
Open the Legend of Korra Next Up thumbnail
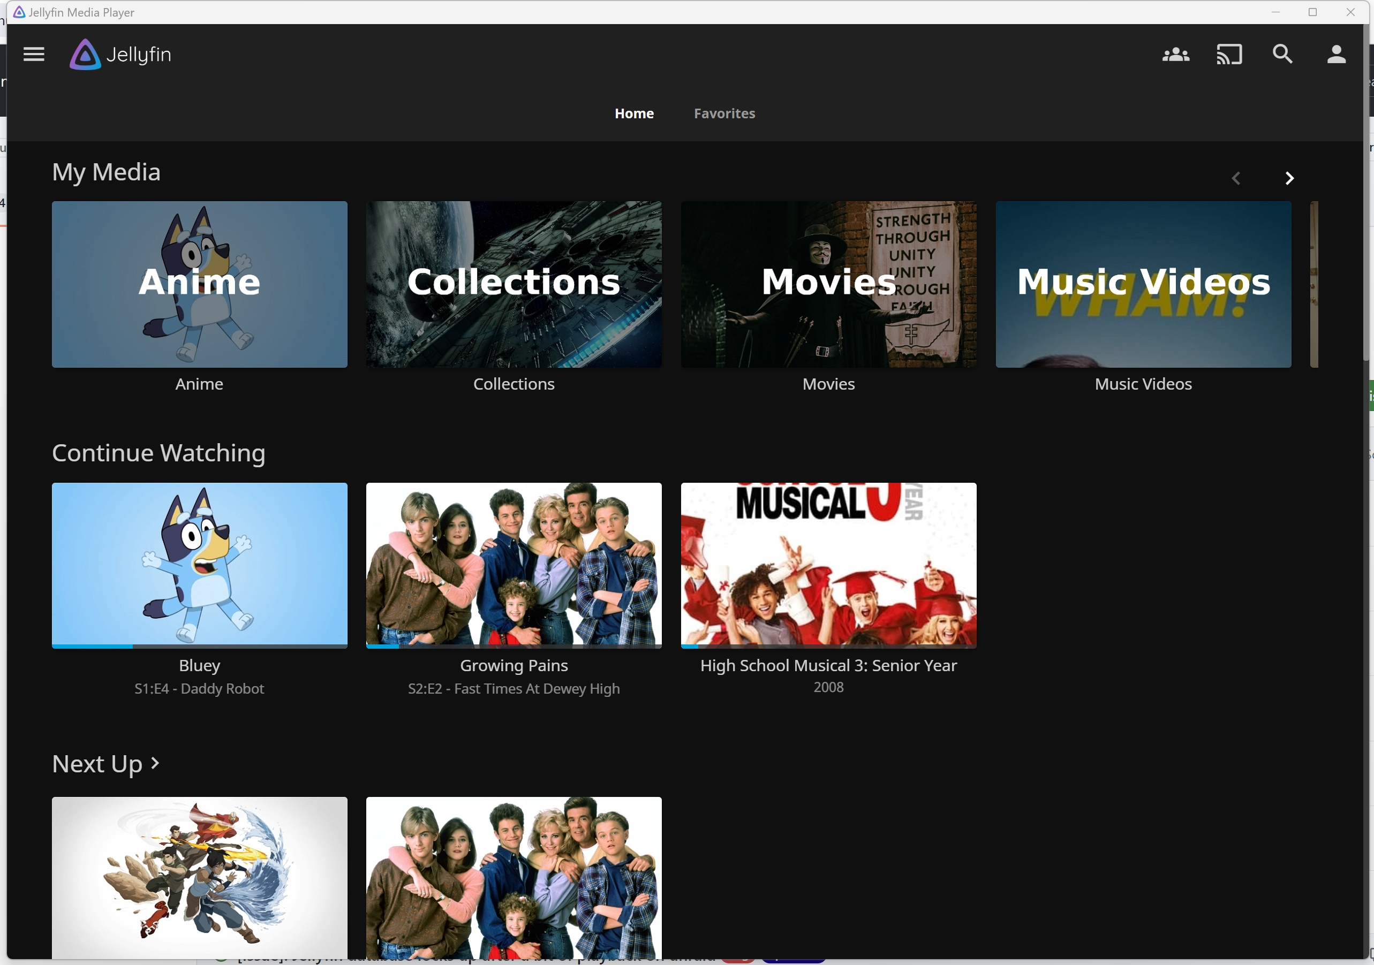[x=199, y=878]
